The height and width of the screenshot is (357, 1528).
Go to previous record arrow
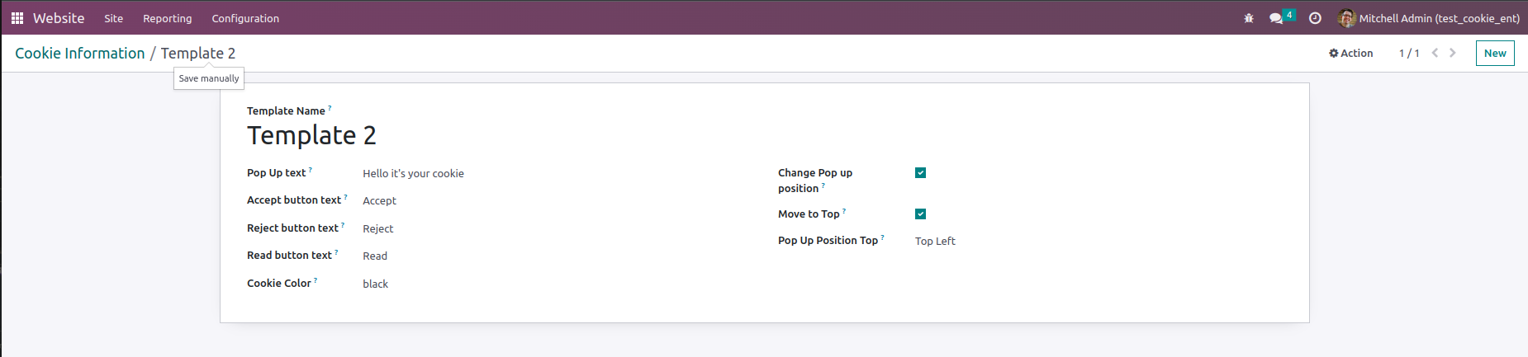pyautogui.click(x=1435, y=53)
